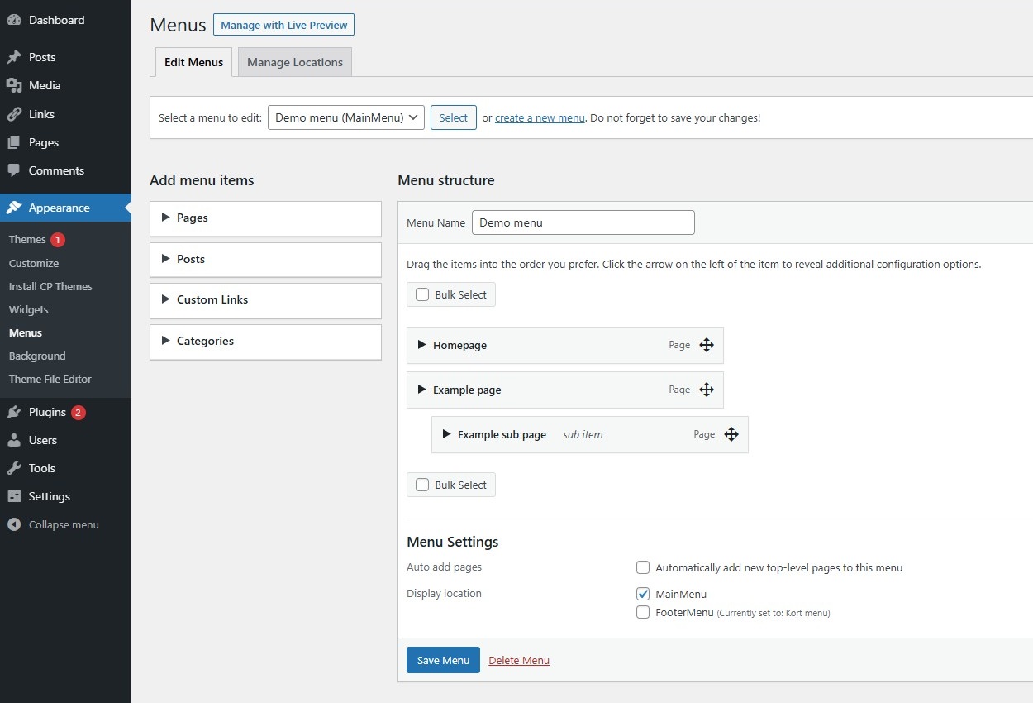Click the move handle on Example page item
Viewport: 1033px width, 703px height.
click(x=707, y=390)
